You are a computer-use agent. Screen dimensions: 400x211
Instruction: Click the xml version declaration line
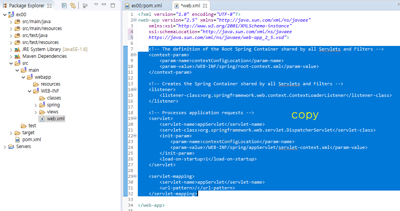[189, 14]
